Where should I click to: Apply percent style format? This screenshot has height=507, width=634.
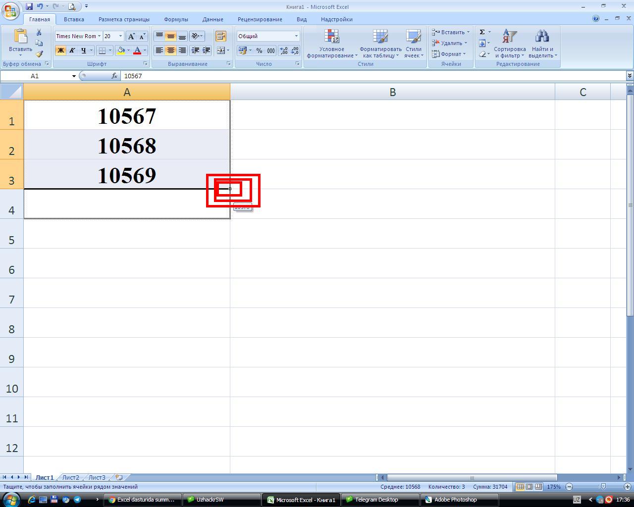click(259, 51)
